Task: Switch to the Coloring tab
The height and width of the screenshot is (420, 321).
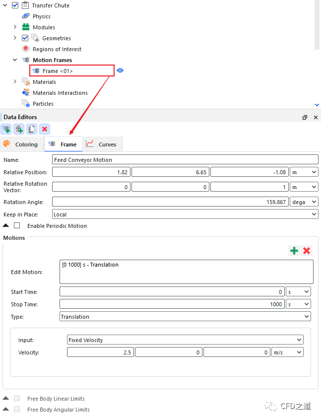Action: 21,144
